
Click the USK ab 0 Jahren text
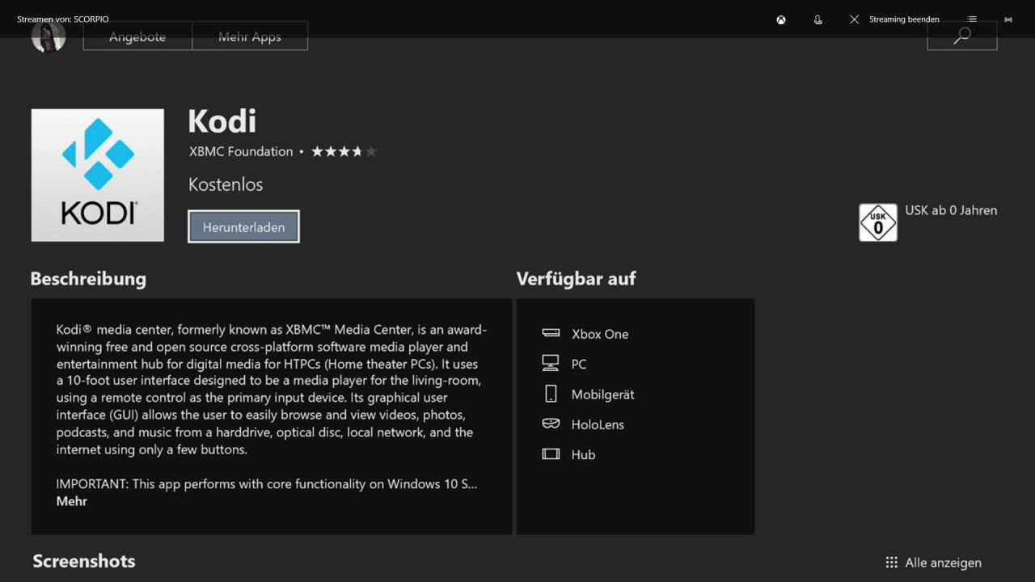coord(951,210)
